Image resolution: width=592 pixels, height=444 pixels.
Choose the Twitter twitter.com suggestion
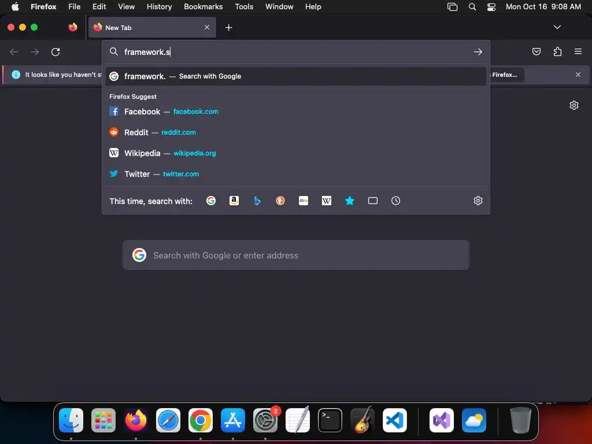tap(295, 173)
